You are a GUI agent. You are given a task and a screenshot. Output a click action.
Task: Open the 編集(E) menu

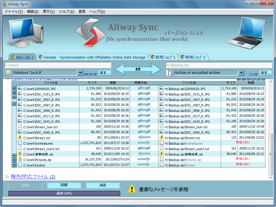click(x=33, y=11)
